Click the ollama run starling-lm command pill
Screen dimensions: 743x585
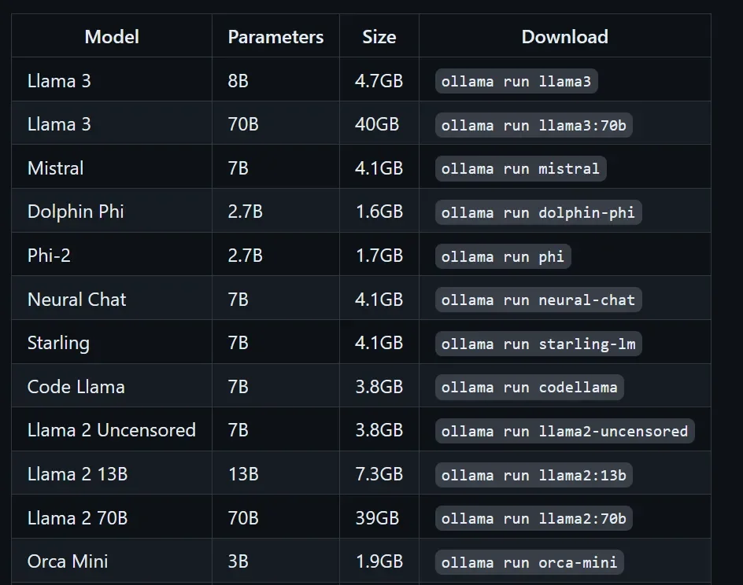pos(538,344)
